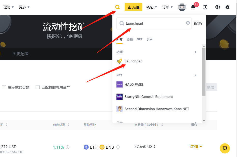237x157 pixels.
Task: Open the settings gear icon
Action: 227,7
